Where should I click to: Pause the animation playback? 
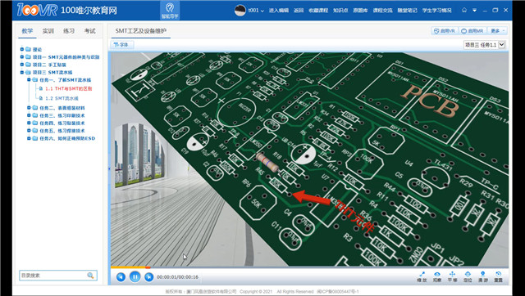[x=135, y=276]
